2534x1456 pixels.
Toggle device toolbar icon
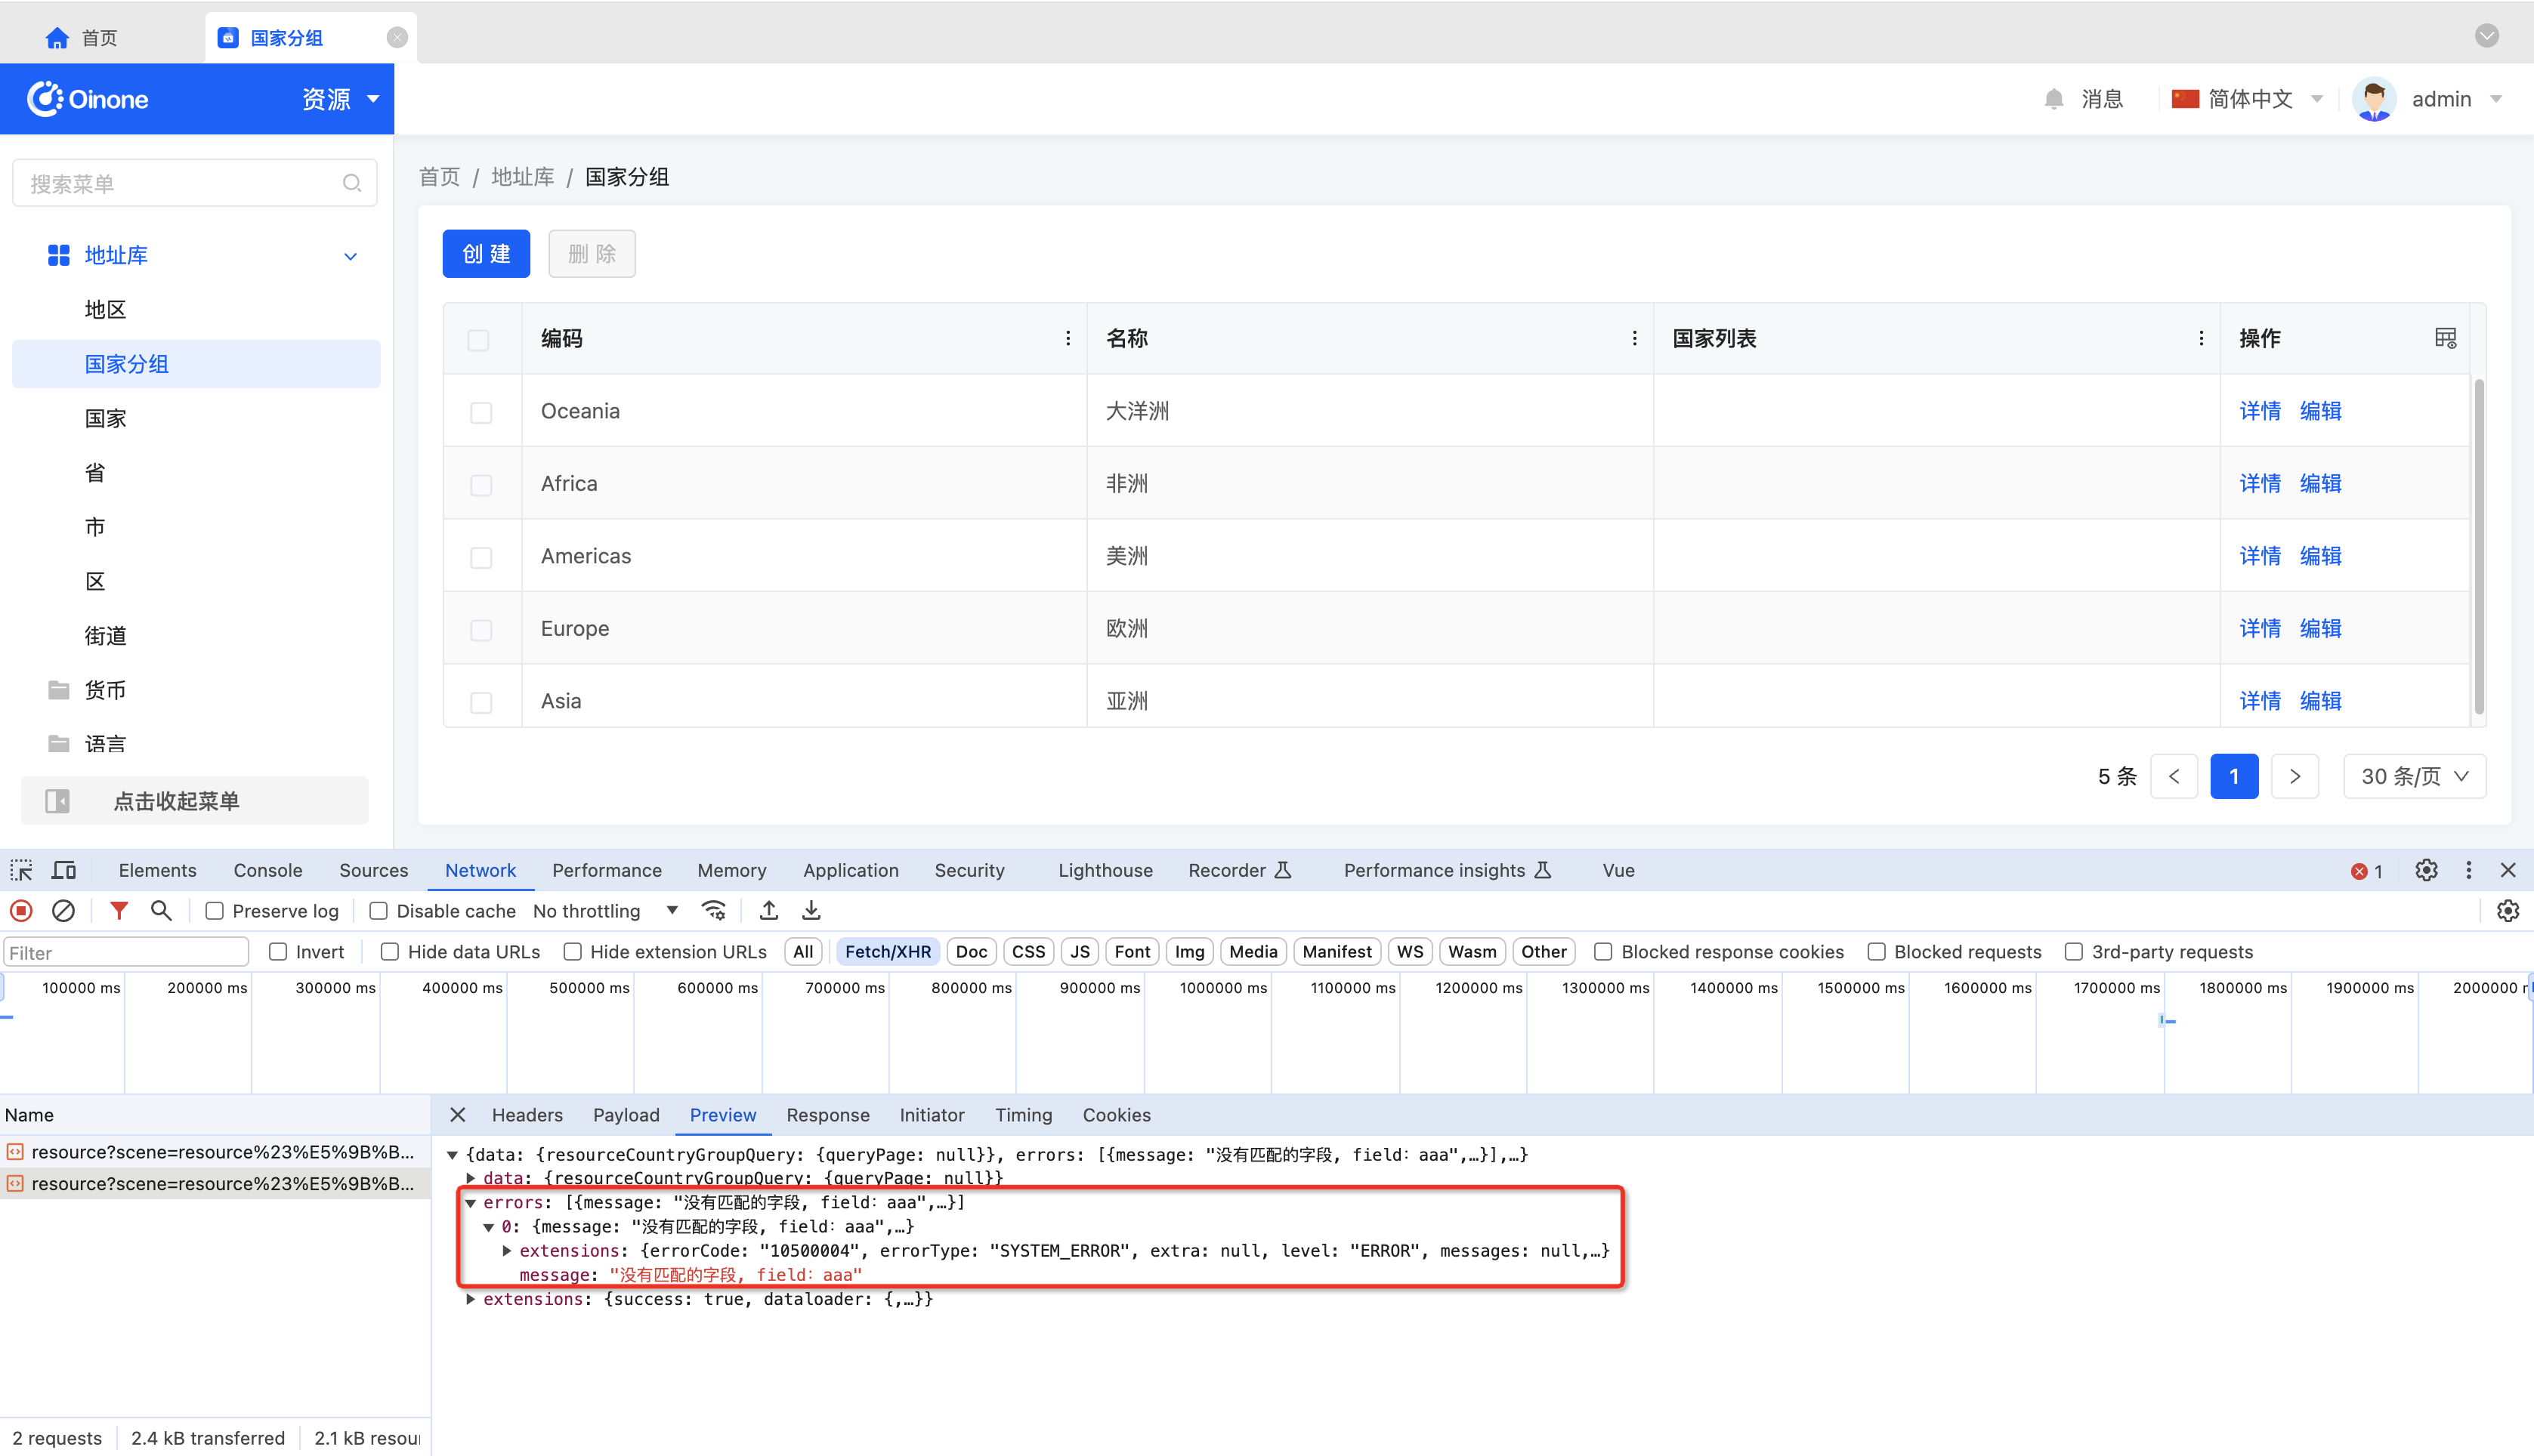point(64,870)
